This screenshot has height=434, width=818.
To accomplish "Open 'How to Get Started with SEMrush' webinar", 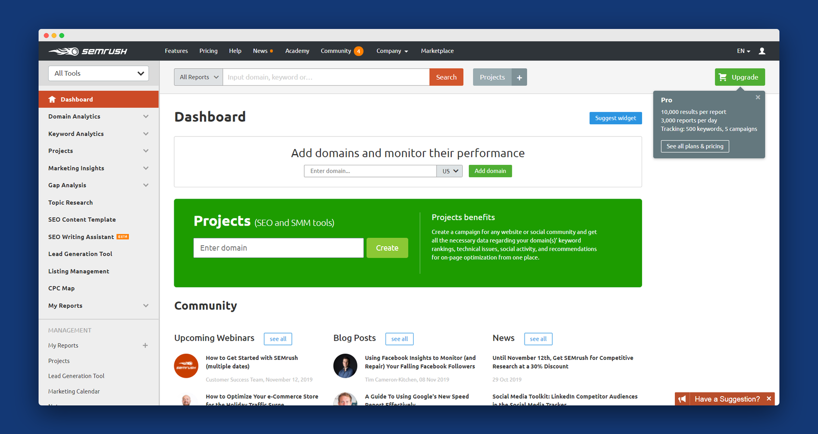I will click(252, 362).
